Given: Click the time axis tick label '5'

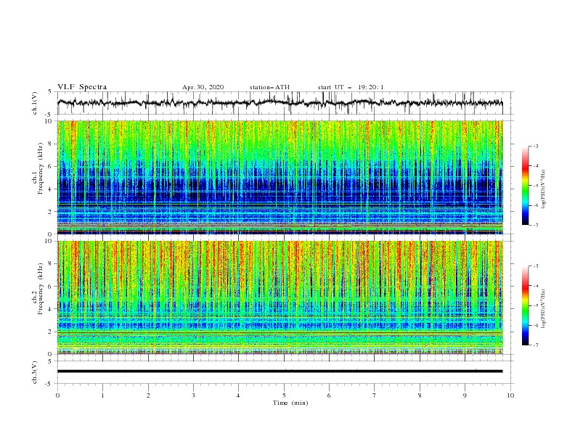Looking at the screenshot, I should click(284, 395).
